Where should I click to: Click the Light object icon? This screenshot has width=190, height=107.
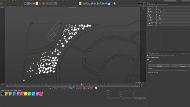point(115,4)
